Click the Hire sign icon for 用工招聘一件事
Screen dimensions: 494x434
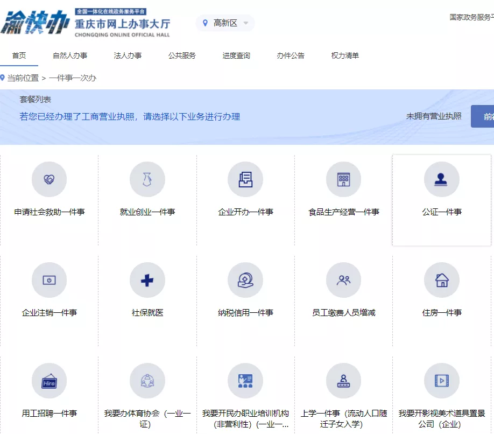(49, 381)
